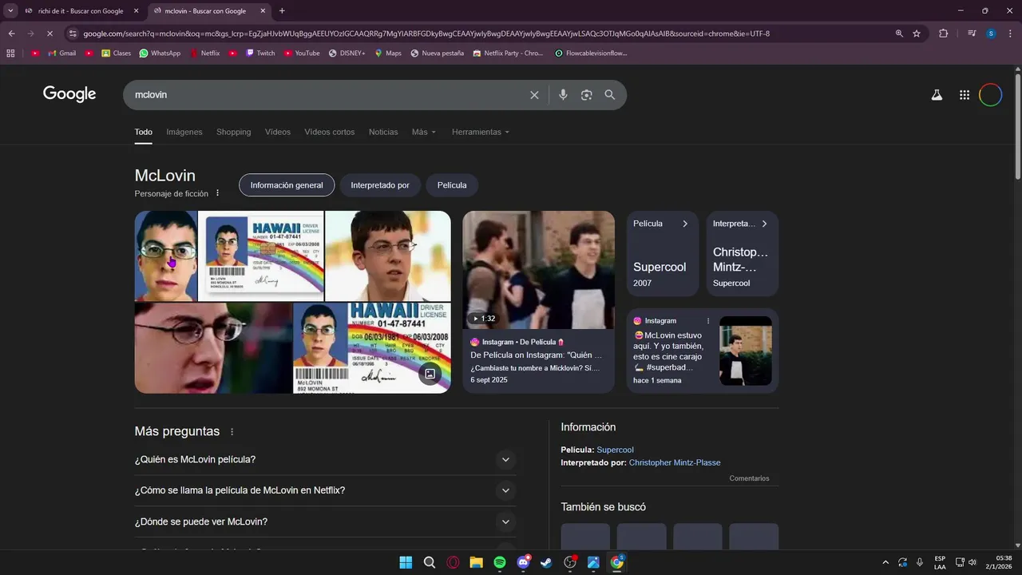Open the browser extensions puzzle icon
The width and height of the screenshot is (1022, 575).
(x=944, y=34)
